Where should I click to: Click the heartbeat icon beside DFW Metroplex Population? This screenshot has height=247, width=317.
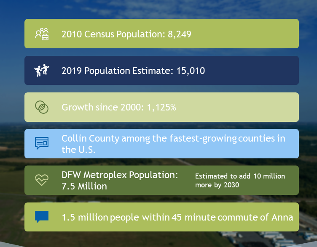point(42,180)
